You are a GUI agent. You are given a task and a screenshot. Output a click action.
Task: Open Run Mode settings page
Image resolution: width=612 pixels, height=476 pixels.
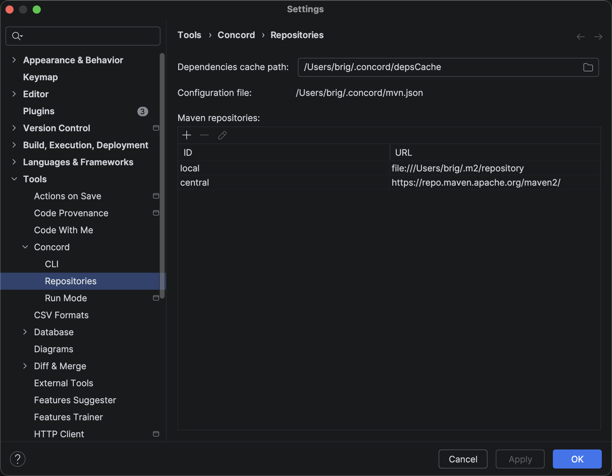point(66,298)
